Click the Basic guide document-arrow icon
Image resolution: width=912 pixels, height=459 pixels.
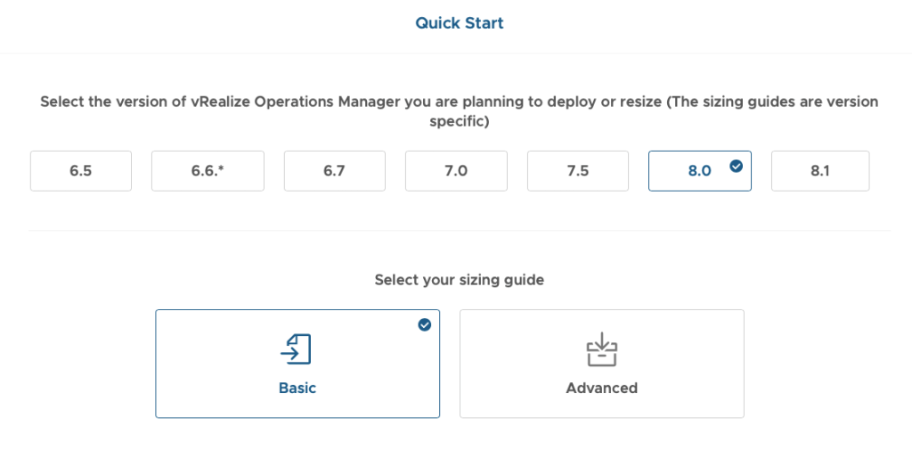(297, 349)
